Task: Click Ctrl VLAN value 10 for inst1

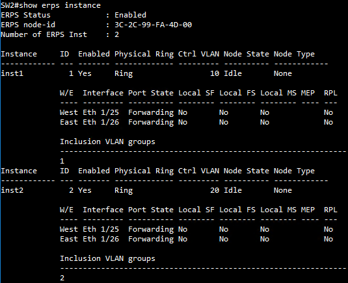Action: 215,73
